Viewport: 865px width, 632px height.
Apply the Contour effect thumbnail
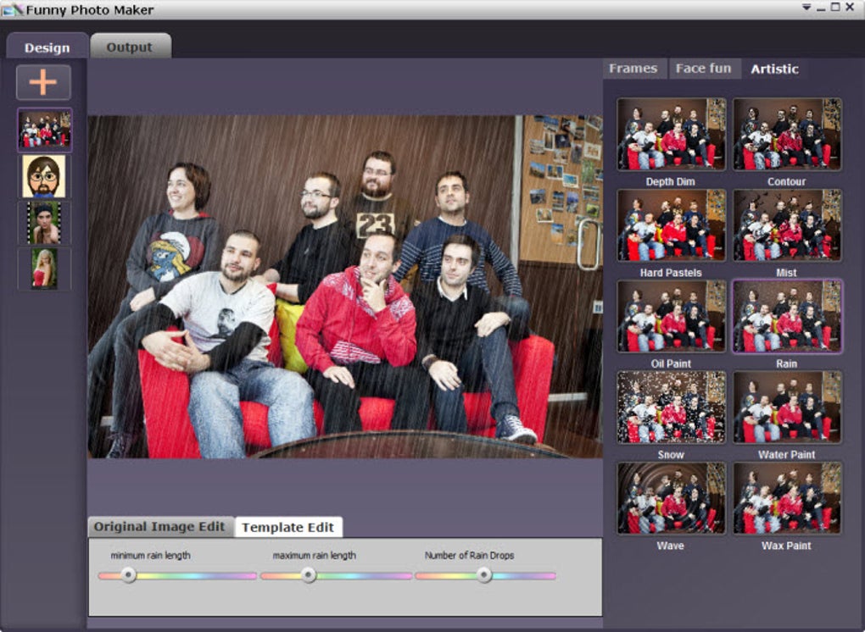tap(787, 134)
